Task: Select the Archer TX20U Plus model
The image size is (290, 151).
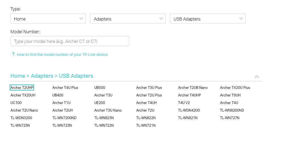Action: coord(235,88)
